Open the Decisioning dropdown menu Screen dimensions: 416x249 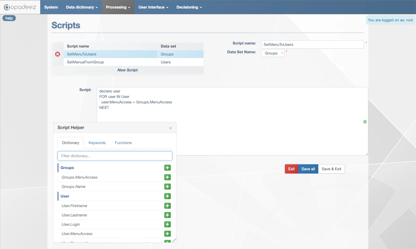pyautogui.click(x=189, y=7)
